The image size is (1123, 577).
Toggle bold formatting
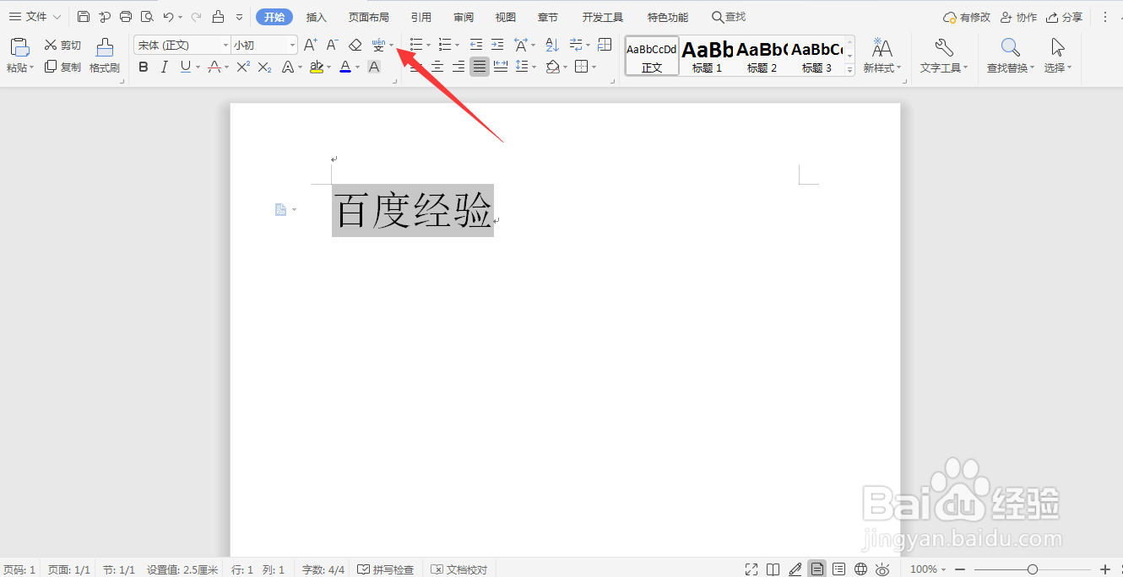[144, 67]
